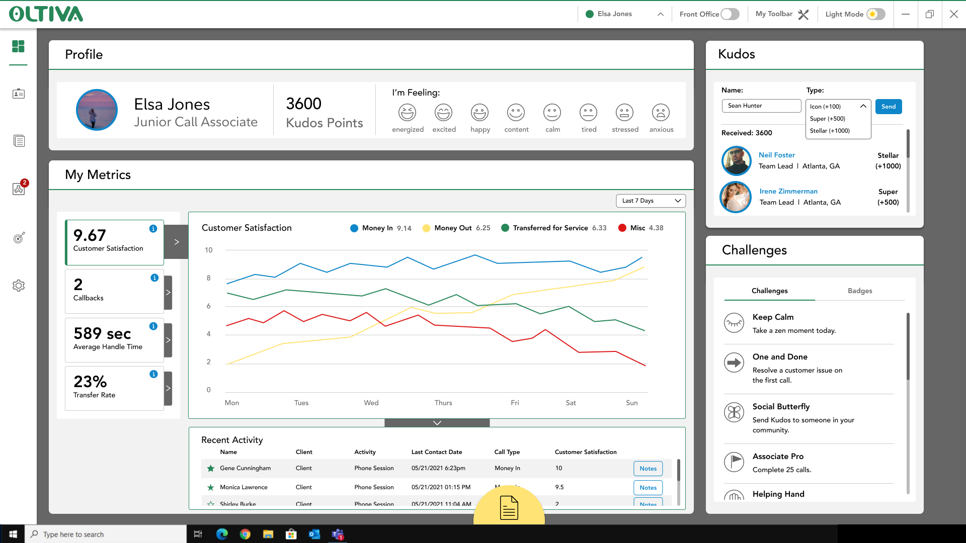Choose Icon (+100) kudos type

(825, 107)
